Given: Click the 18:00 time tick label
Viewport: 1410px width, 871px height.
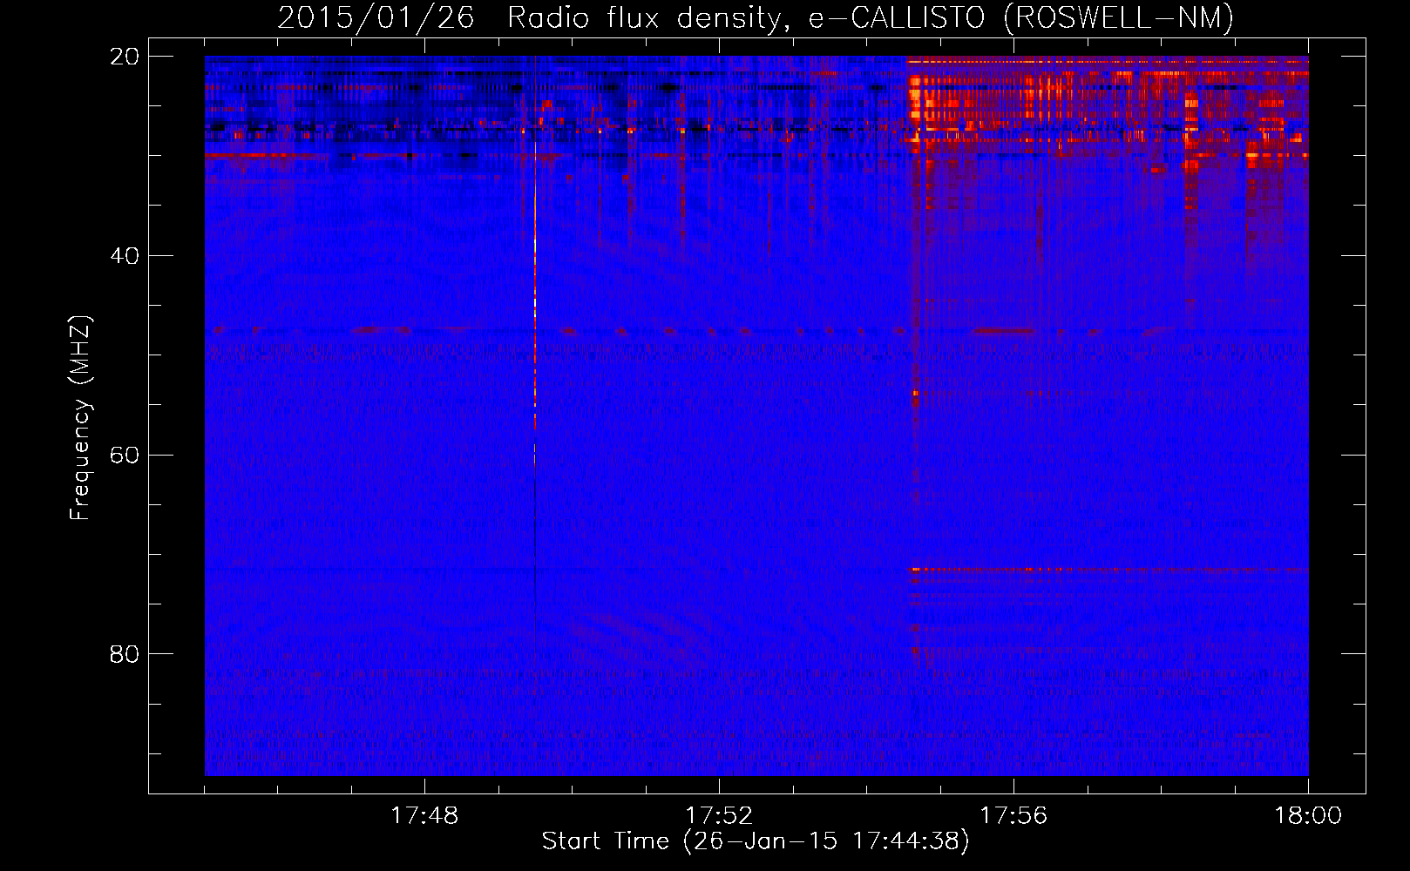Looking at the screenshot, I should point(1308,816).
